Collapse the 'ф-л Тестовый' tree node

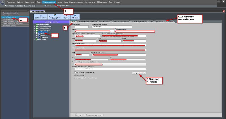coord(34,32)
